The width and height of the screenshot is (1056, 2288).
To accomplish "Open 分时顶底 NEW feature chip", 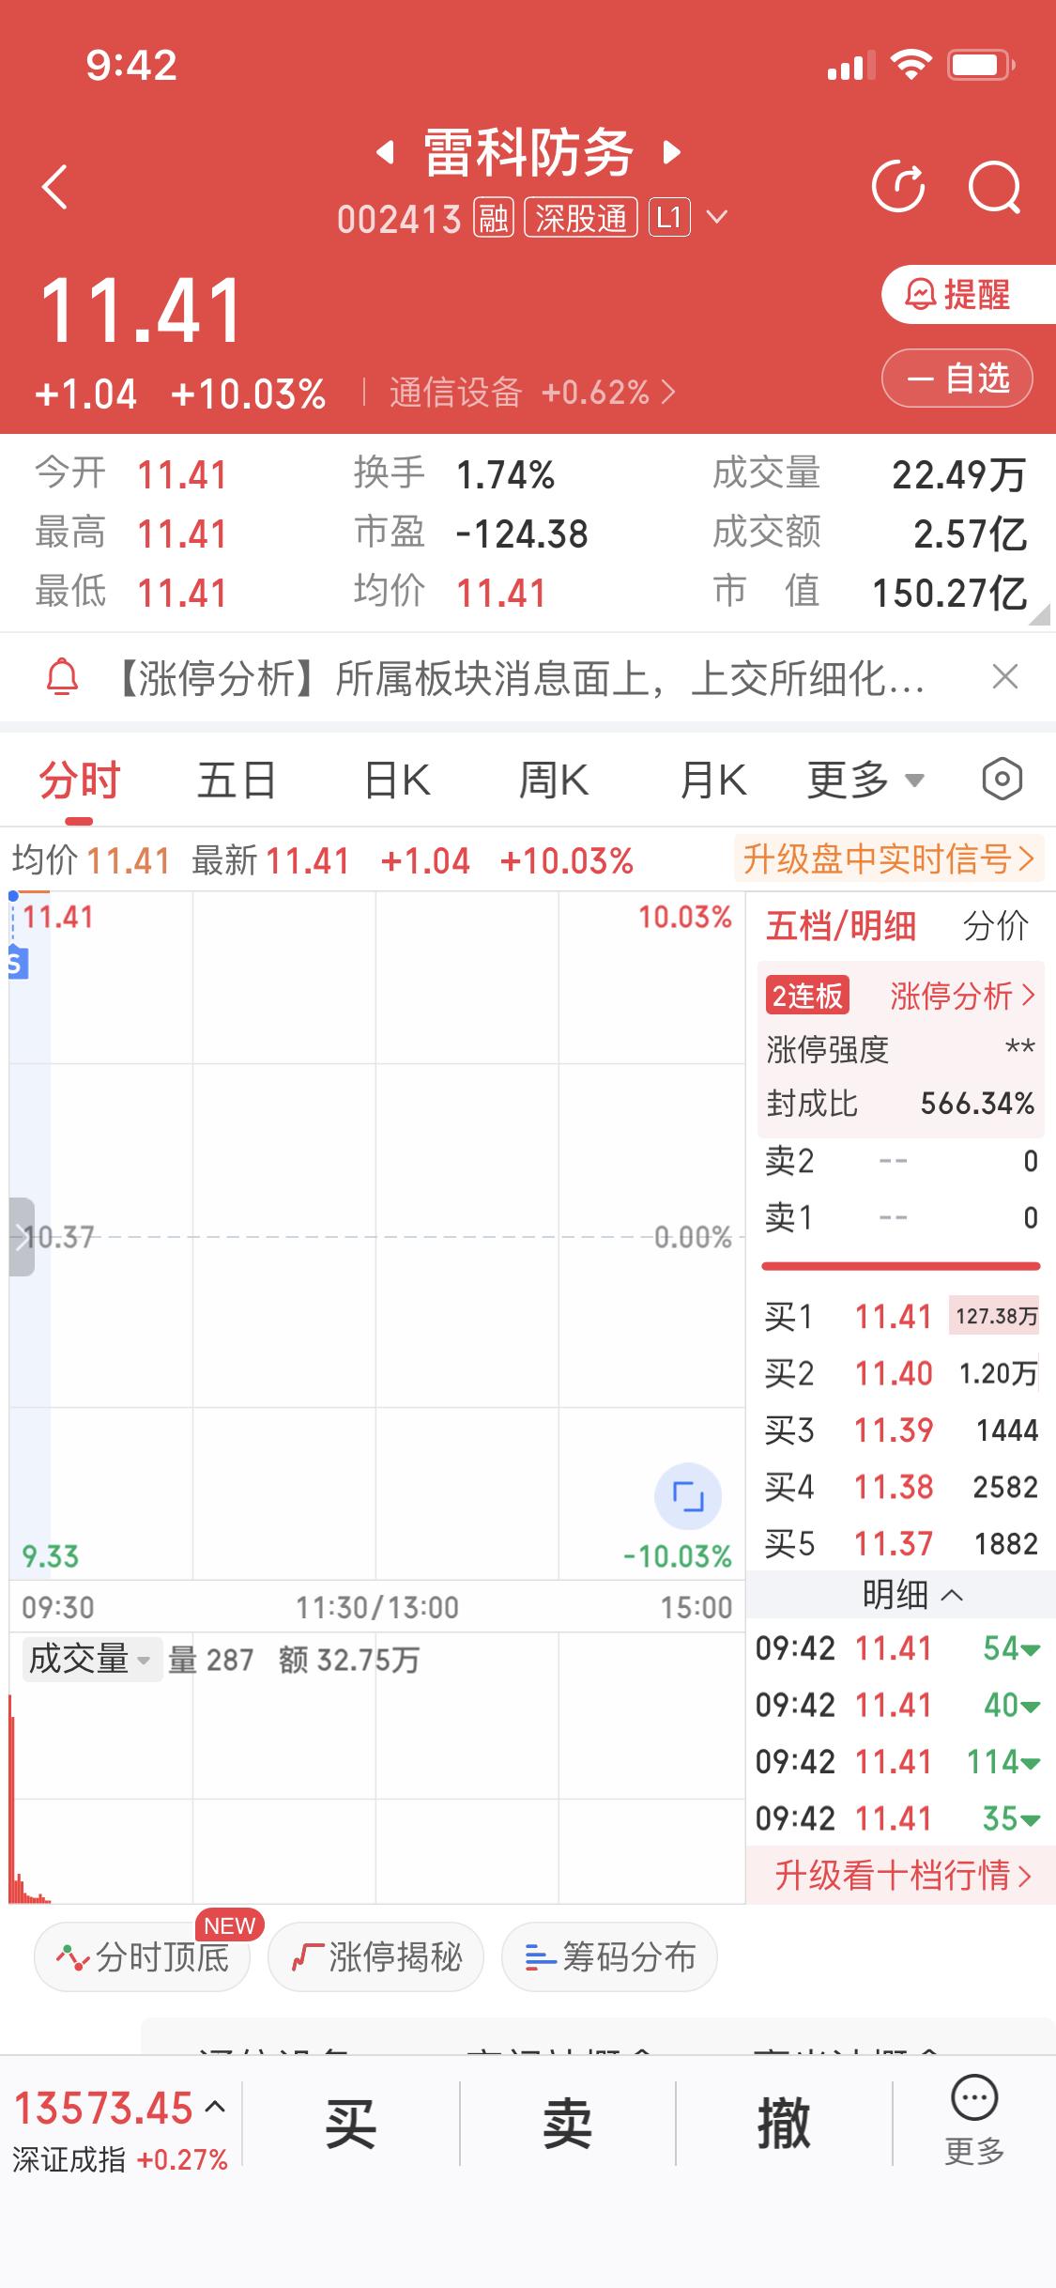I will 143,1957.
